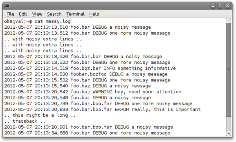Click the foo.bar.bar DEBUG line at 20:13:13,520
The height and width of the screenshot is (142, 236).
(x=83, y=57)
